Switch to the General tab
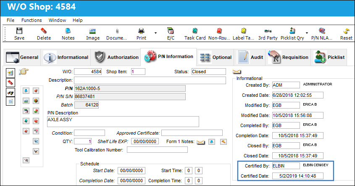Image resolution: width=355 pixels, height=186 pixels. coord(22,57)
